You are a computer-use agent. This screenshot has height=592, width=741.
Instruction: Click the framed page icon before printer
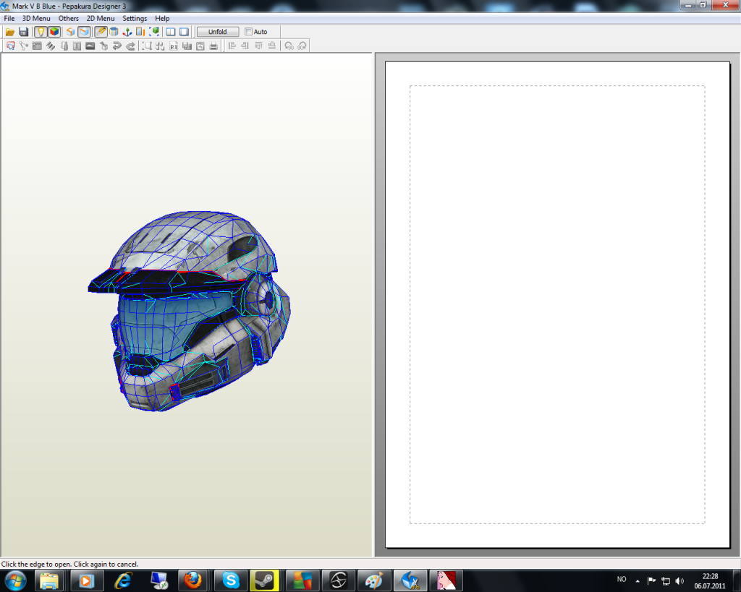[x=200, y=46]
